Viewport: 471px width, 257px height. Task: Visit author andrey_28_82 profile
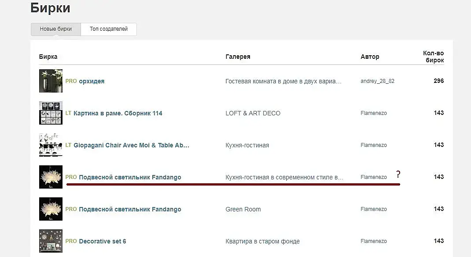[x=377, y=81]
